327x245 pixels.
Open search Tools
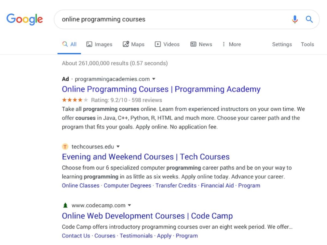click(x=307, y=44)
